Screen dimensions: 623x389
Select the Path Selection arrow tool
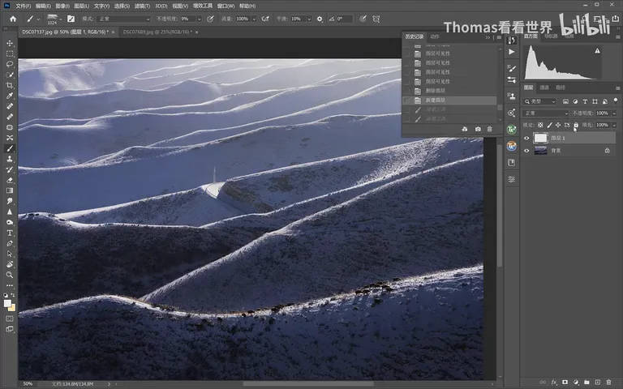[10, 254]
